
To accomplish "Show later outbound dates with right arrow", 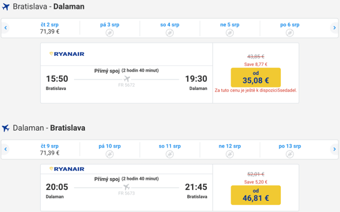I will pos(334,28).
